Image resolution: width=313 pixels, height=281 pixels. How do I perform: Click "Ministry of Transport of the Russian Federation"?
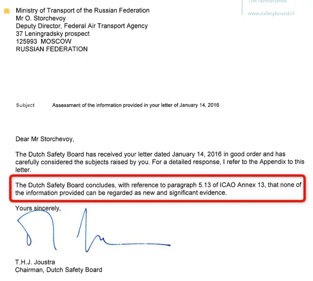point(82,10)
